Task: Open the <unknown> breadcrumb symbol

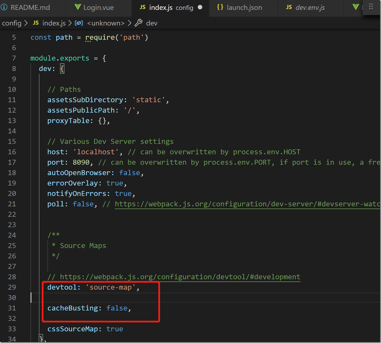Action: tap(106, 23)
